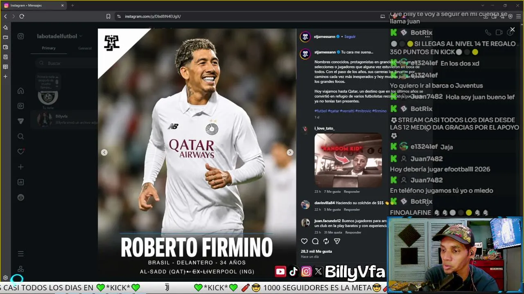This screenshot has width=524, height=294.
Task: Reply to the davisvilla84 comment
Action: pos(352,209)
